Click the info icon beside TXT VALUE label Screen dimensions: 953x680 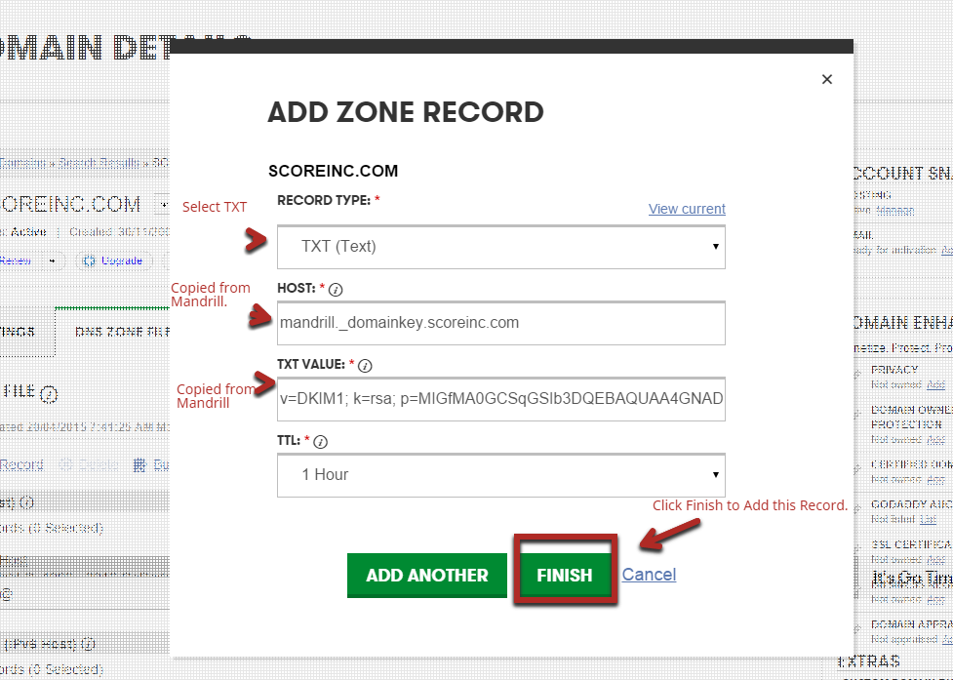(365, 366)
